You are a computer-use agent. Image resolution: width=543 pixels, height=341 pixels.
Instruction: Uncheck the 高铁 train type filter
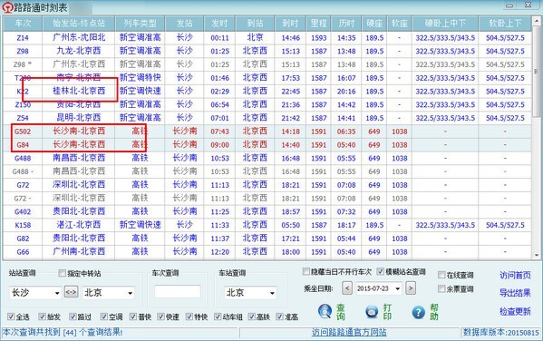[252, 317]
